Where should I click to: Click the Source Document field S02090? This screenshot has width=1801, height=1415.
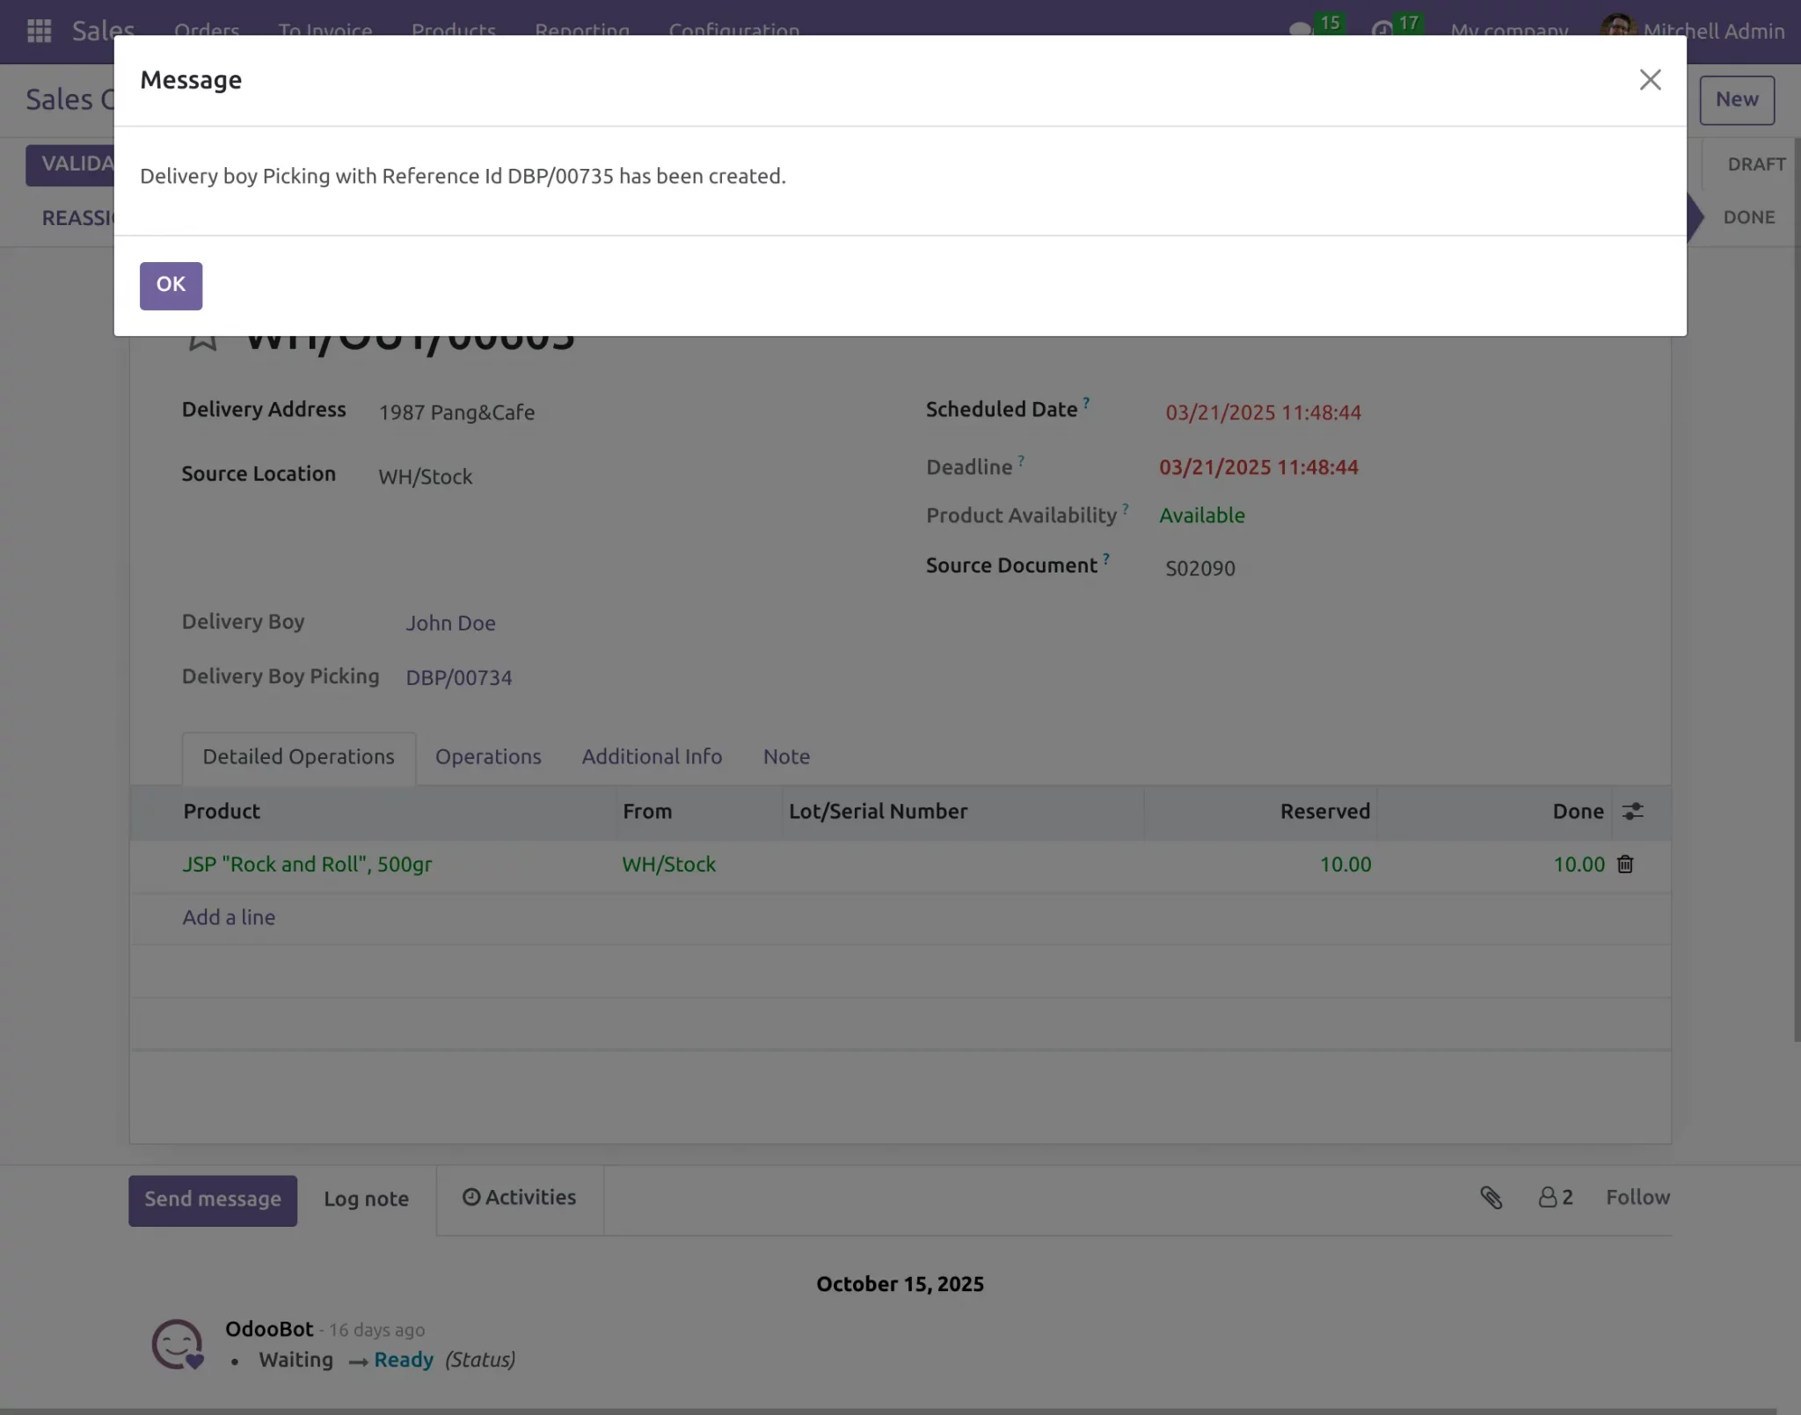(1199, 568)
